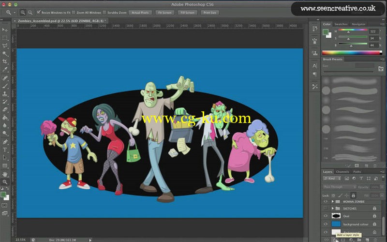Select the Pen tool
Viewport: 387px width, 242px height.
point(5,142)
